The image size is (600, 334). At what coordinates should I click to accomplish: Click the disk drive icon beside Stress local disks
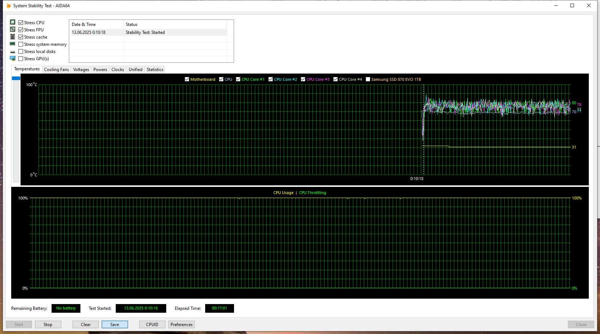tap(13, 52)
